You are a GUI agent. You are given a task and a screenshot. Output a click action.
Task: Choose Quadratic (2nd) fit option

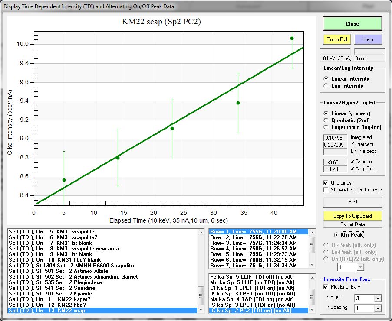tap(327, 120)
